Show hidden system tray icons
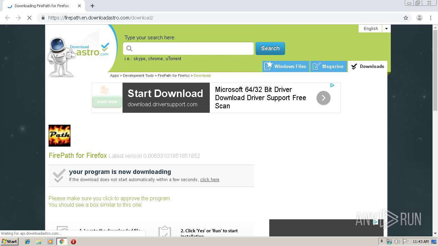438x246 pixels. click(x=382, y=242)
